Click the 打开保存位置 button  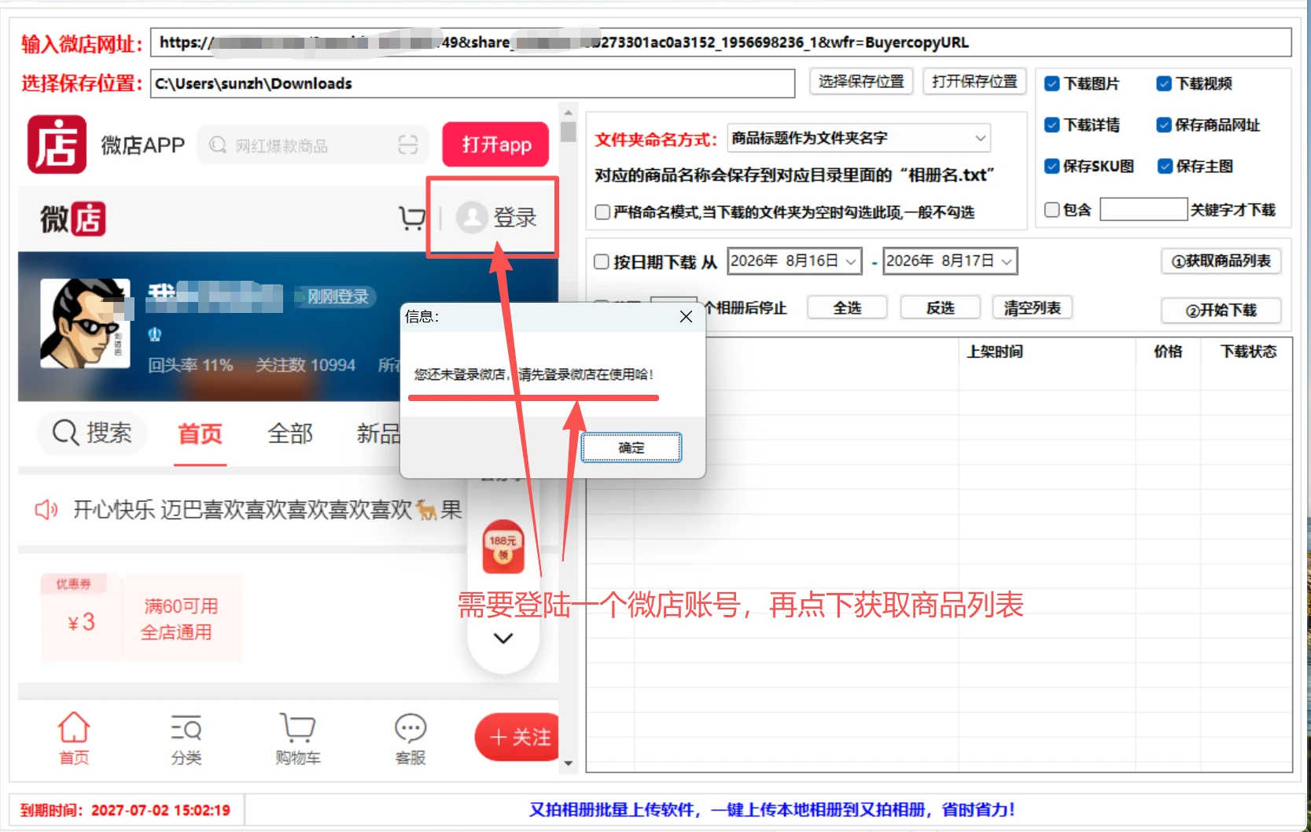pos(974,82)
